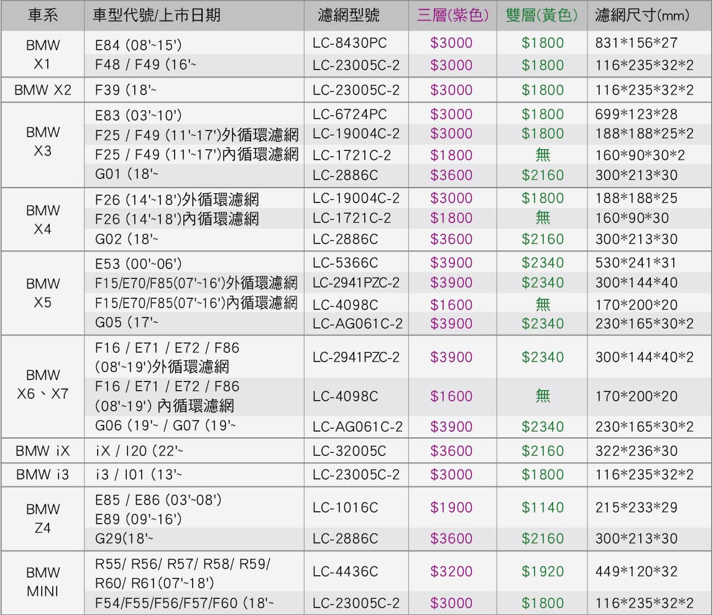Image resolution: width=713 pixels, height=615 pixels.
Task: Select model code iX / I20 (22'~
Action: 139,451
